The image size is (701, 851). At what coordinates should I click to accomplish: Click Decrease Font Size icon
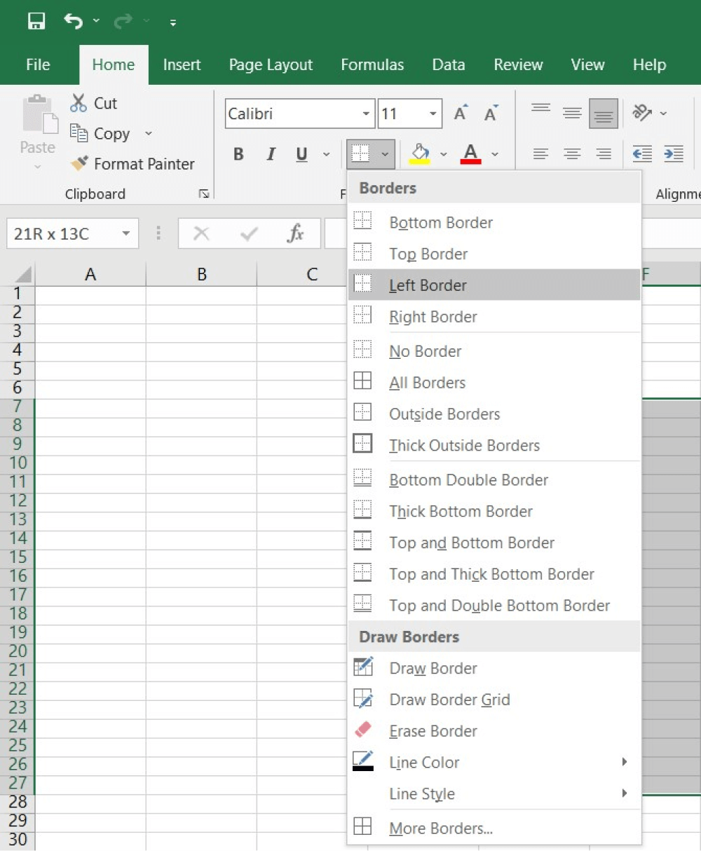coord(491,114)
